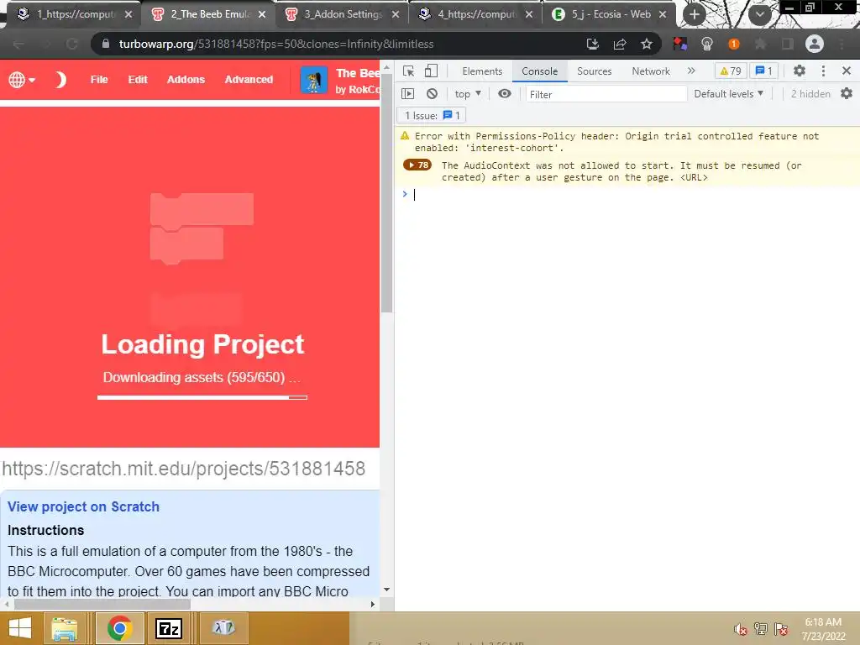The width and height of the screenshot is (860, 645).
Task: Expand more DevTools tabs chevron
Action: coord(691,71)
